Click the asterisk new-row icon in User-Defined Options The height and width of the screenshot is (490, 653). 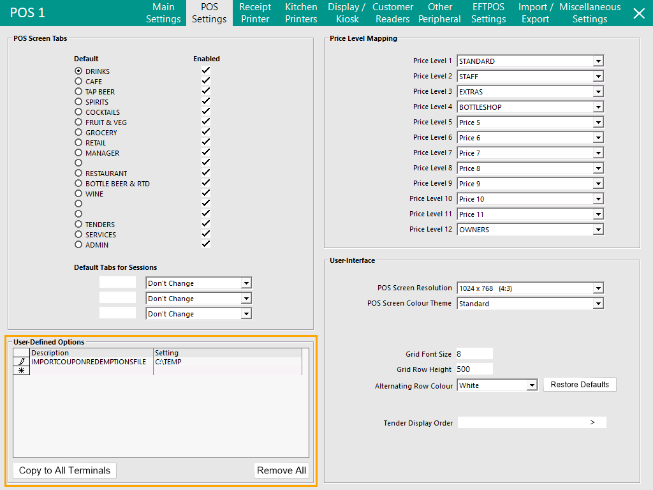[x=22, y=371]
